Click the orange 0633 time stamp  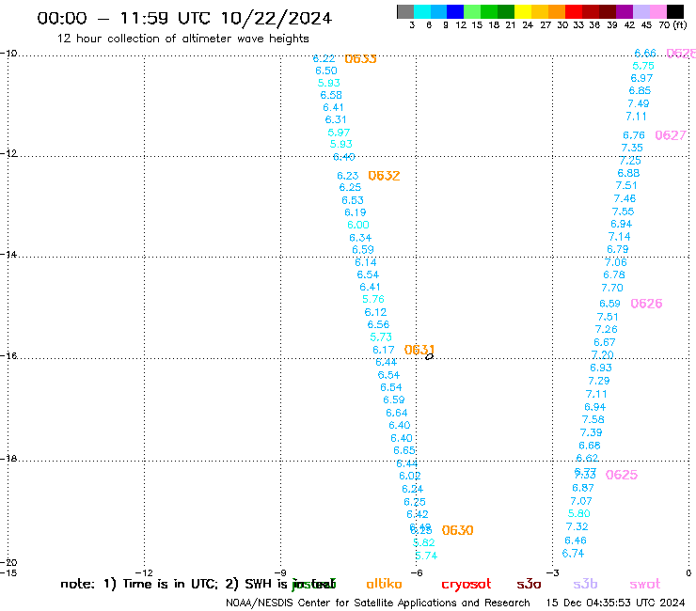pos(360,59)
